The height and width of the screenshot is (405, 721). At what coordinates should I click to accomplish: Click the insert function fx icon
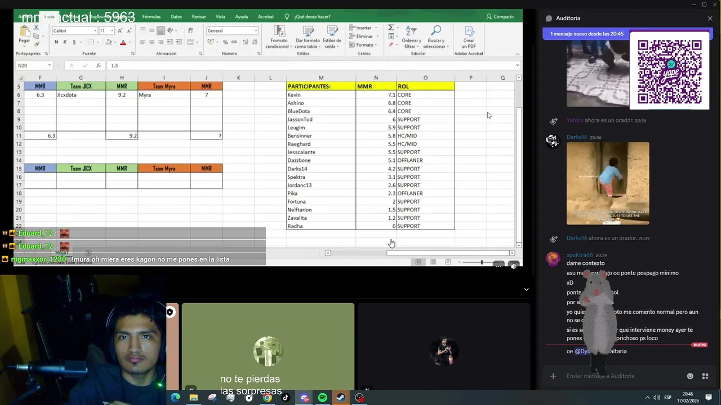click(98, 65)
